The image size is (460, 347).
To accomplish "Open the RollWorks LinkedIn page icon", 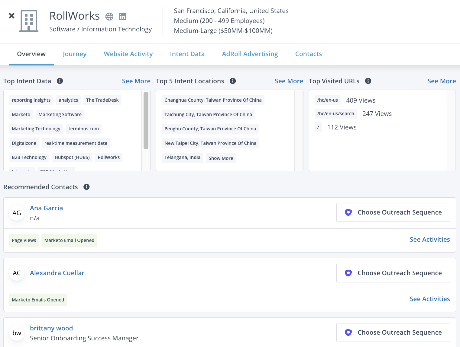I will click(122, 17).
